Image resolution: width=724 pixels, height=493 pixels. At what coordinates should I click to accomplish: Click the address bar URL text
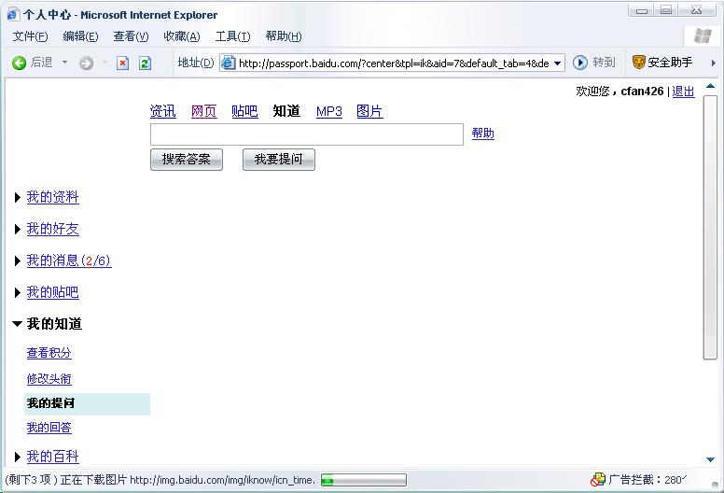coord(394,63)
